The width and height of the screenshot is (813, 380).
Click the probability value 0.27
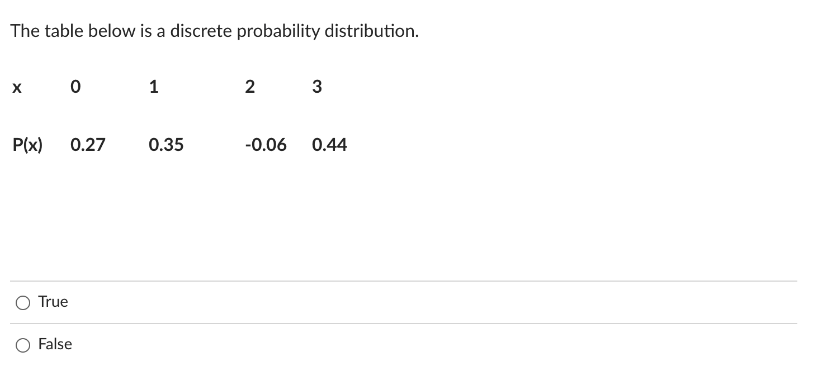(88, 145)
